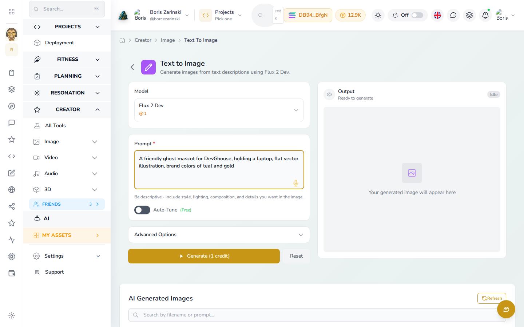Click the DB94...BfgN wallet button
Screen dimensions: 524x327
(308, 15)
